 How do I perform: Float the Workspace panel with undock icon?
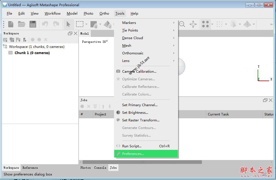[70, 33]
